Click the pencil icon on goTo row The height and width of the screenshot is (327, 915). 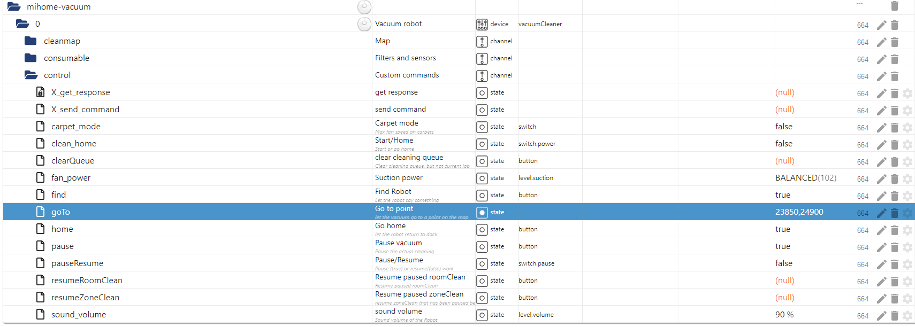[881, 213]
